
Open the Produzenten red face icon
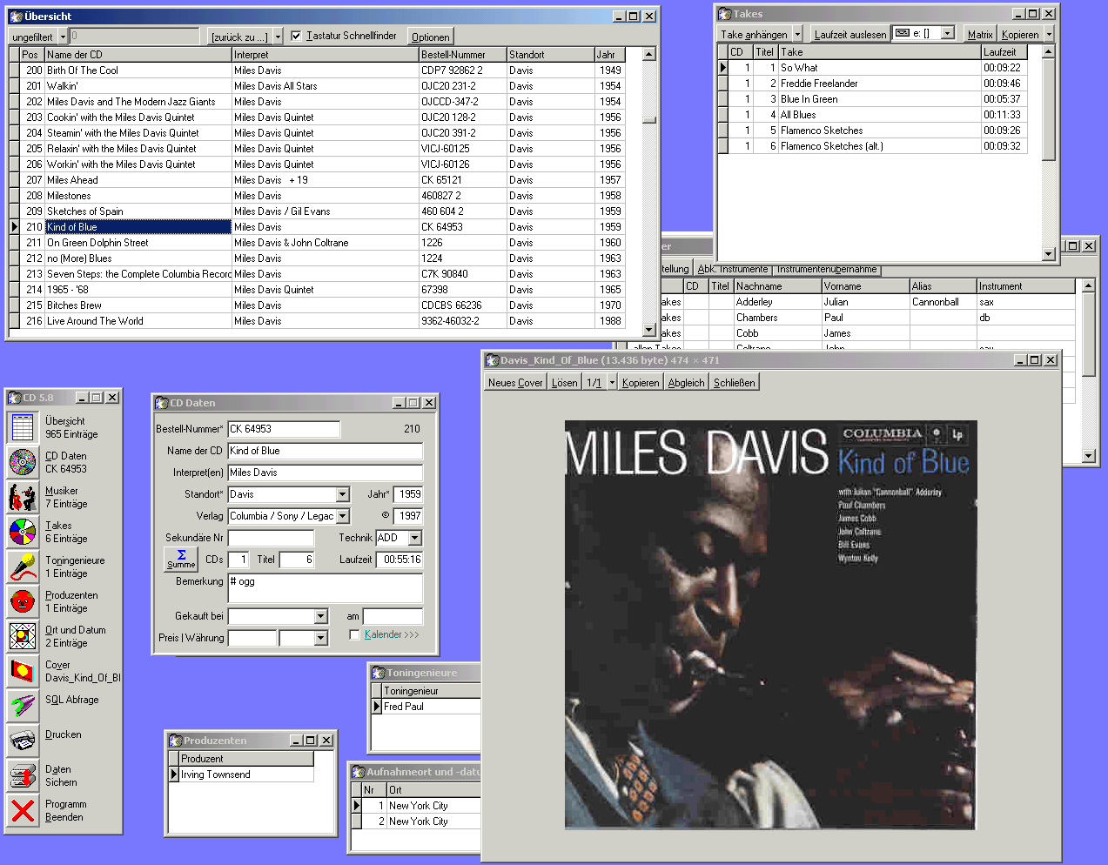(x=23, y=601)
